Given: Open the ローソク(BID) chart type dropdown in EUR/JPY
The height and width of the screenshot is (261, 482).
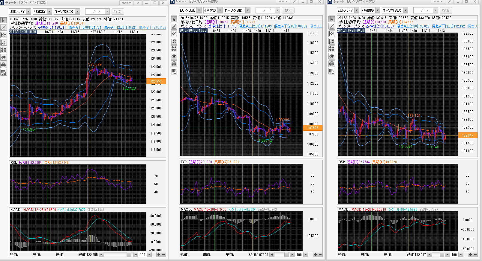Looking at the screenshot, I should coord(406,10).
